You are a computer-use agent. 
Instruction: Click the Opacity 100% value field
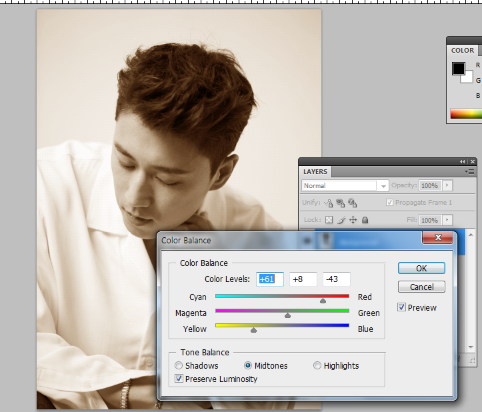tap(430, 186)
